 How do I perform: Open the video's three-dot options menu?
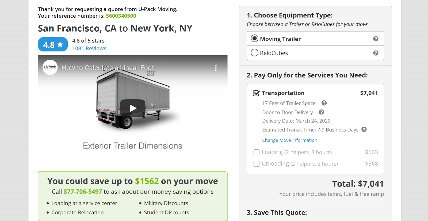coord(216,68)
